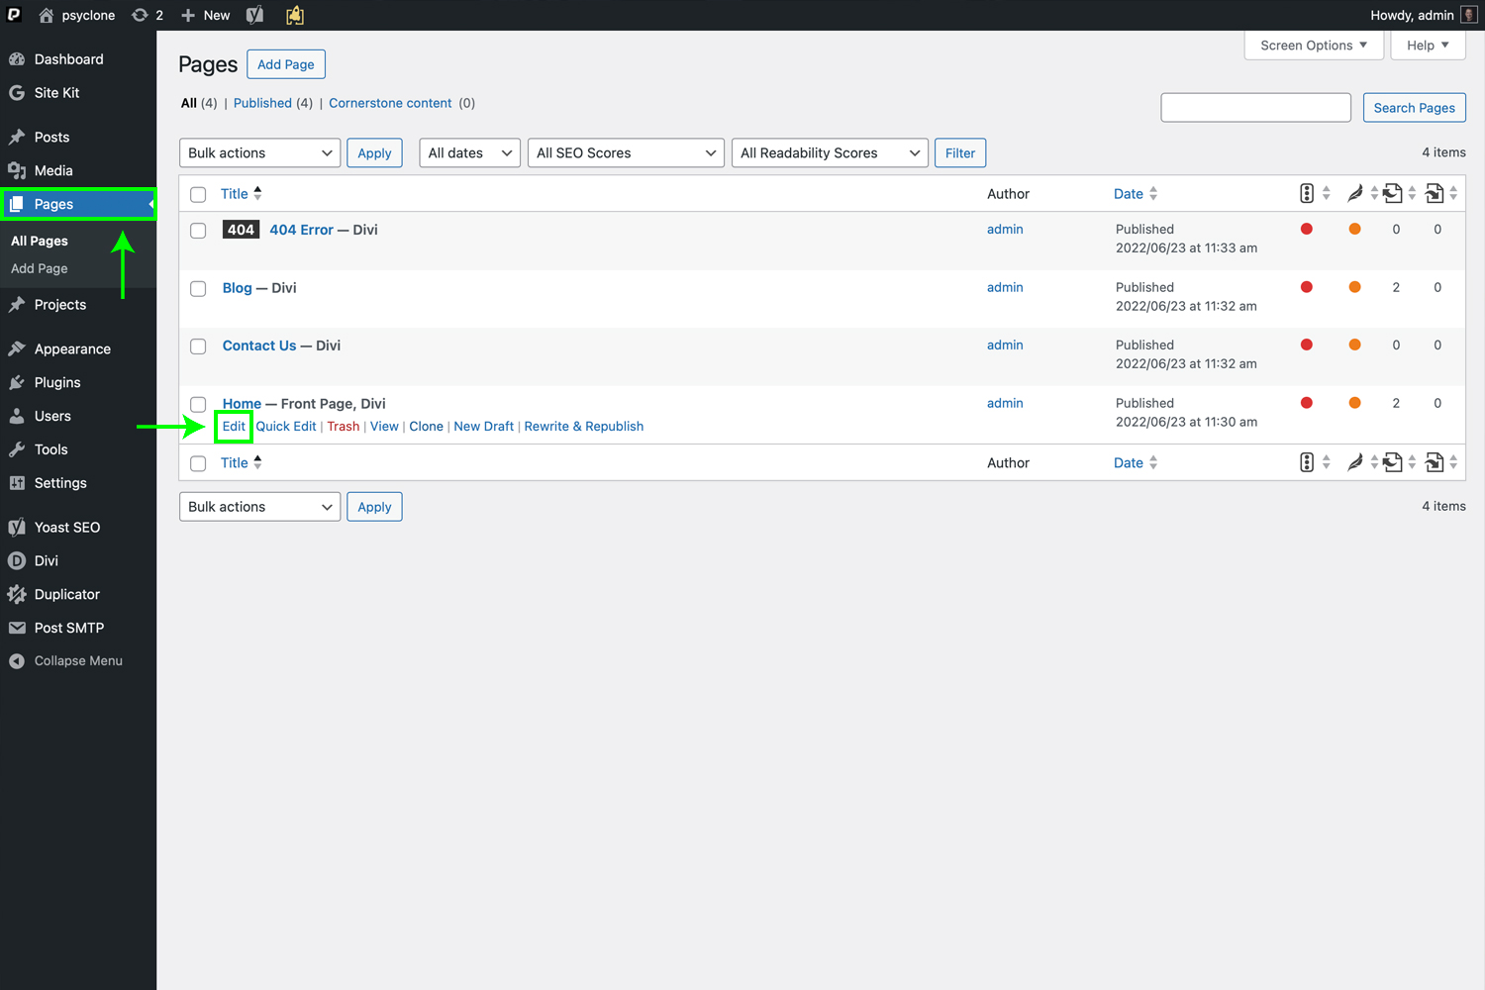Open Duplicator in the sidebar
The image size is (1485, 990).
(66, 594)
